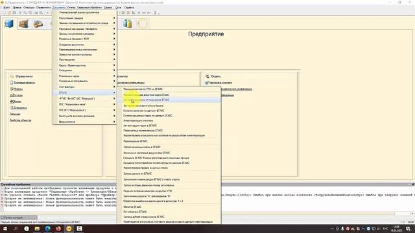This screenshot has height=233, width=415.
Task: Open the Настройка констант link
Action: point(220,83)
